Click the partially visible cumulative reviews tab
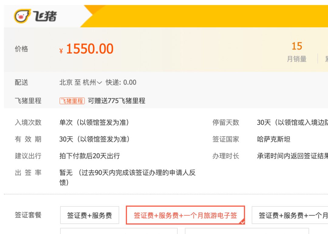This screenshot has width=328, height=234. (x=326, y=59)
